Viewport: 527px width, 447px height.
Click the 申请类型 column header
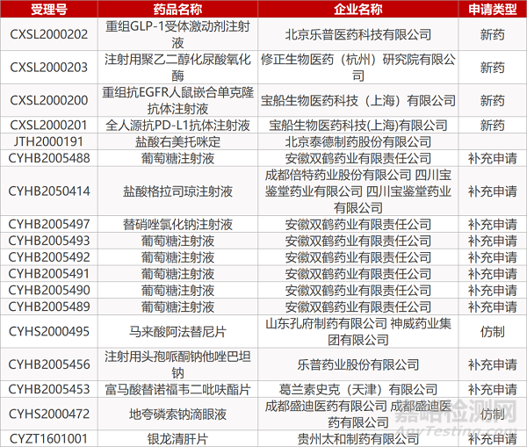[x=493, y=9]
